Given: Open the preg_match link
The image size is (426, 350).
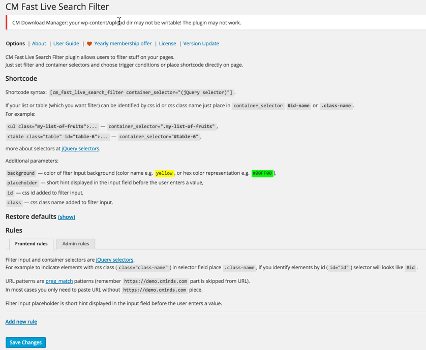Looking at the screenshot, I should [x=59, y=281].
